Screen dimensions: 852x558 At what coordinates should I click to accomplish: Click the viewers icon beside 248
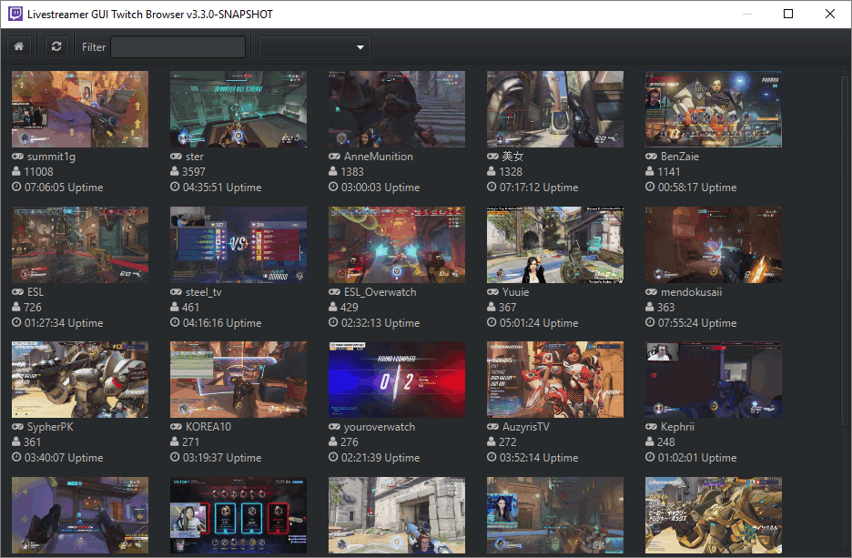coord(651,443)
